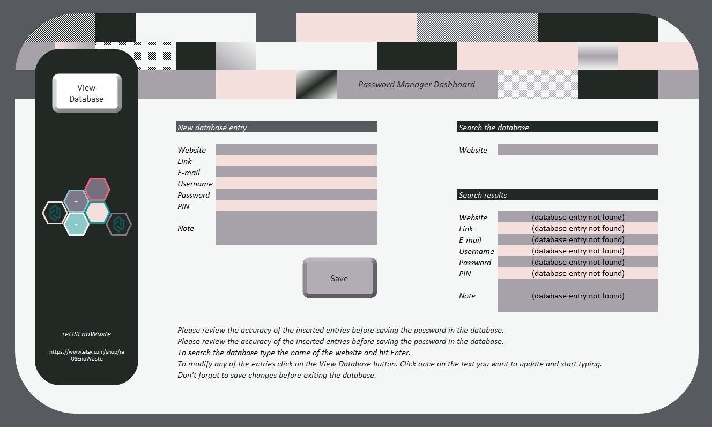Click the Password result showing entry not found
The height and width of the screenshot is (427, 712).
[x=577, y=262]
